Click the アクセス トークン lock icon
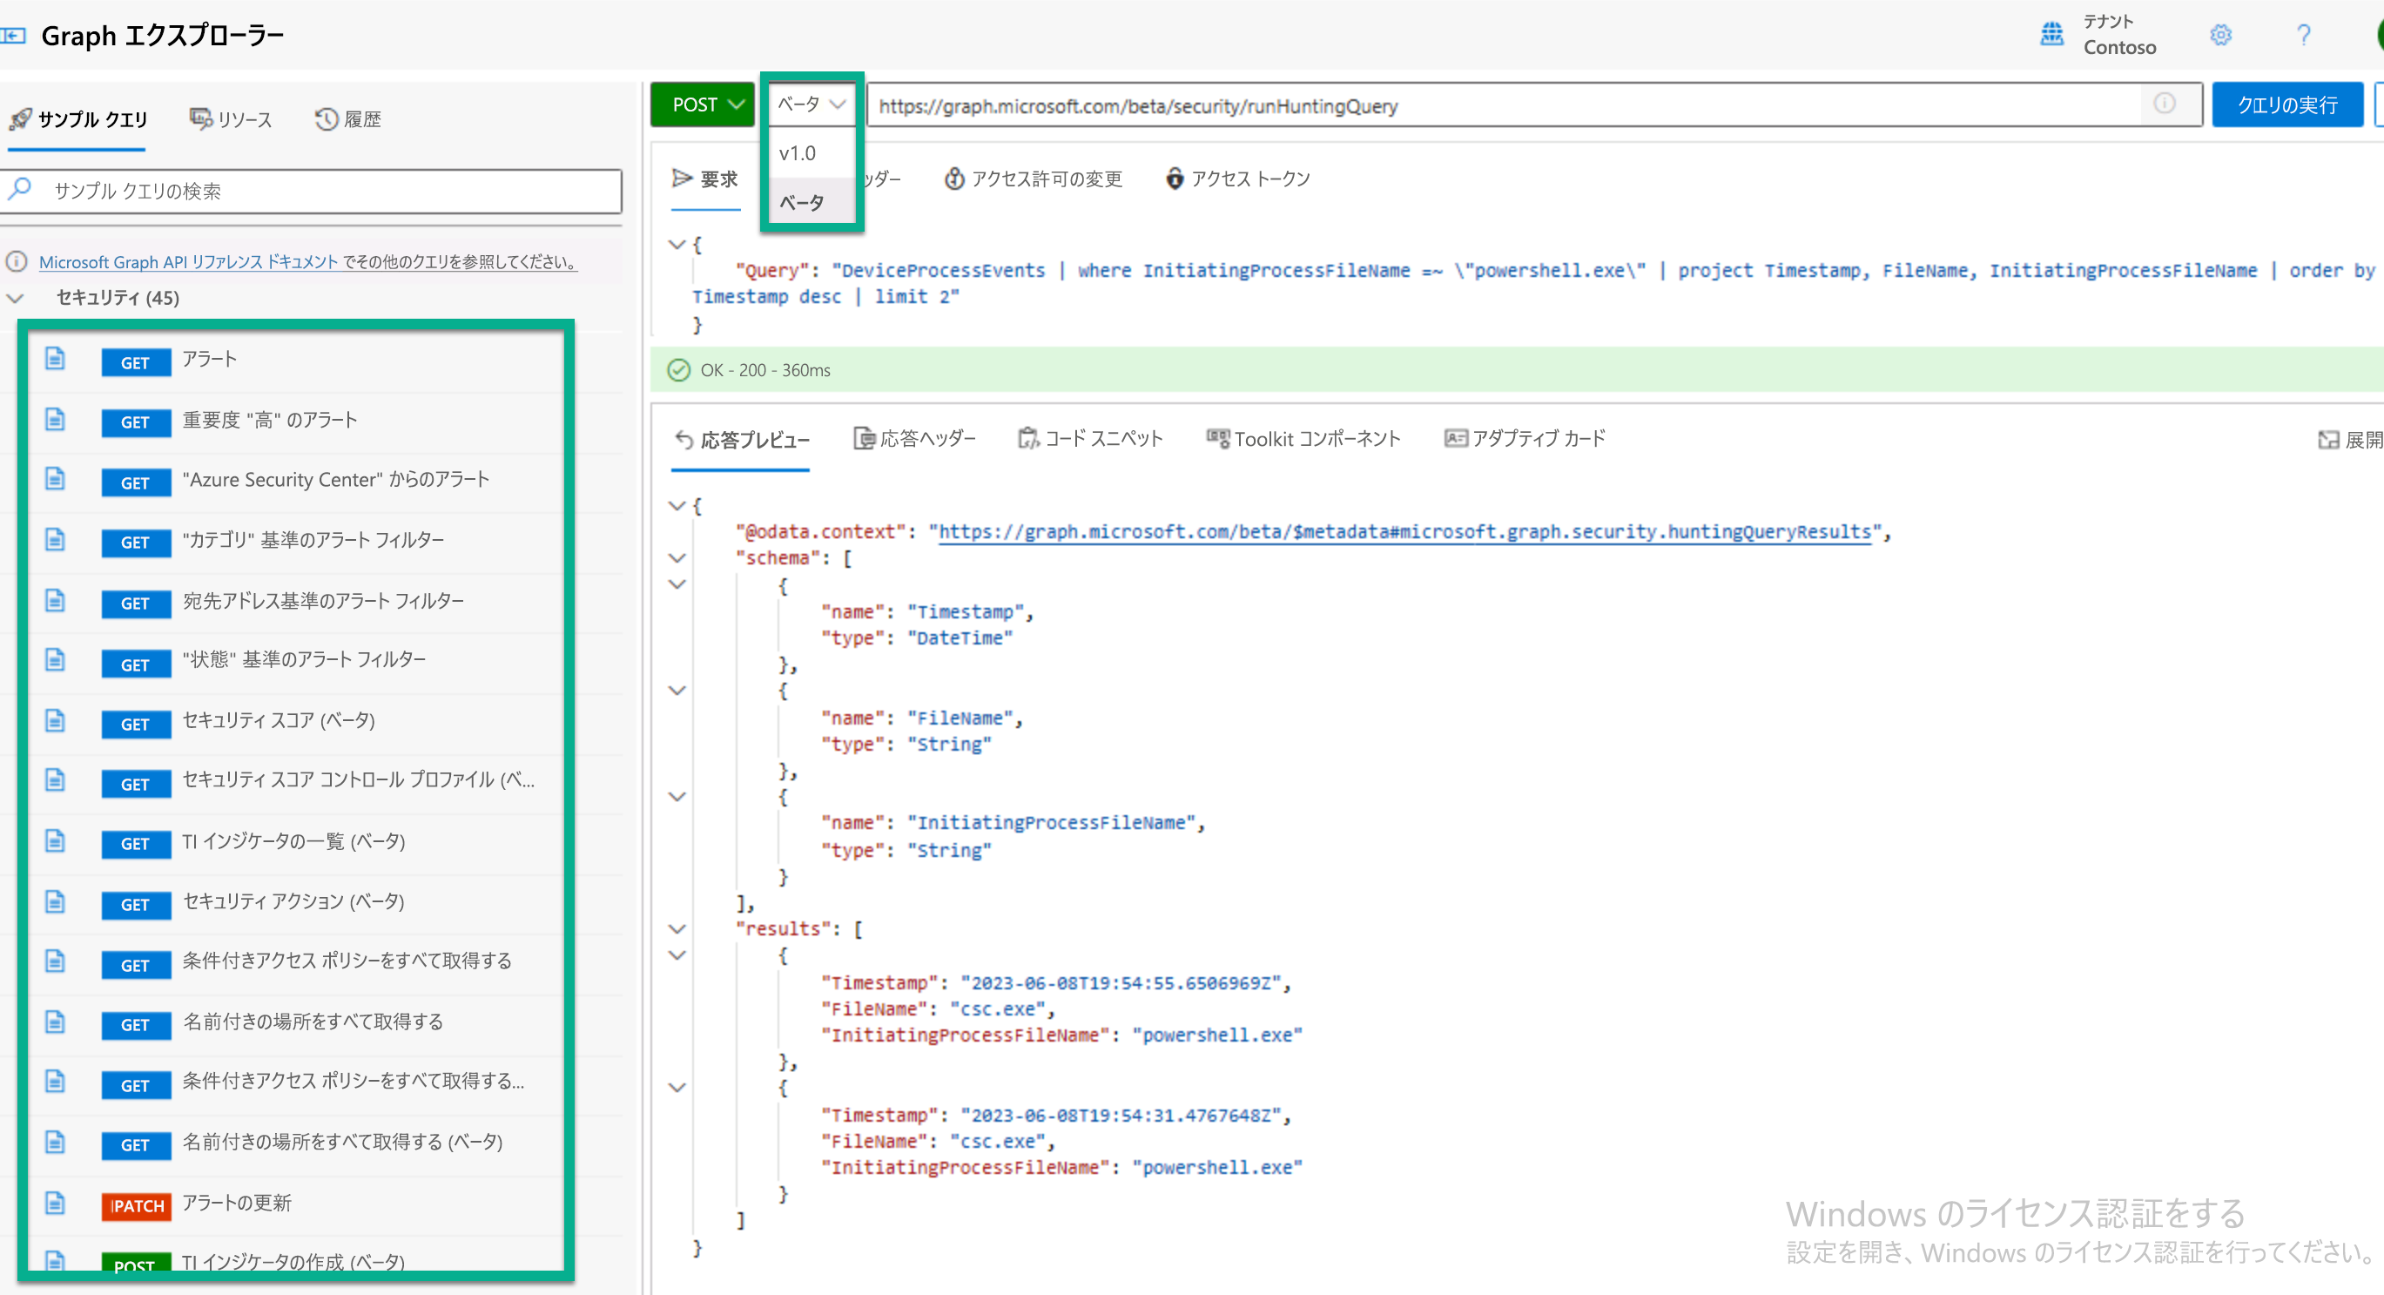This screenshot has width=2384, height=1295. pyautogui.click(x=1175, y=179)
